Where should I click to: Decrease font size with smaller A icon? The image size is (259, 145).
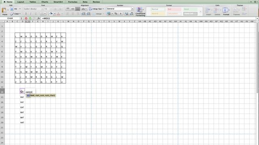tap(61, 9)
